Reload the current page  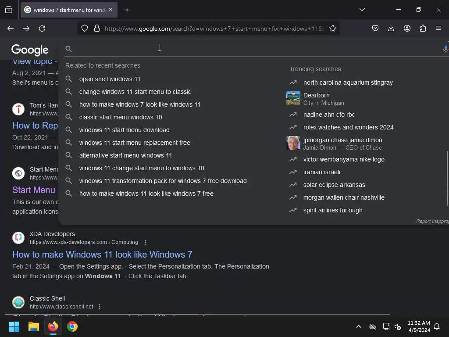[42, 29]
